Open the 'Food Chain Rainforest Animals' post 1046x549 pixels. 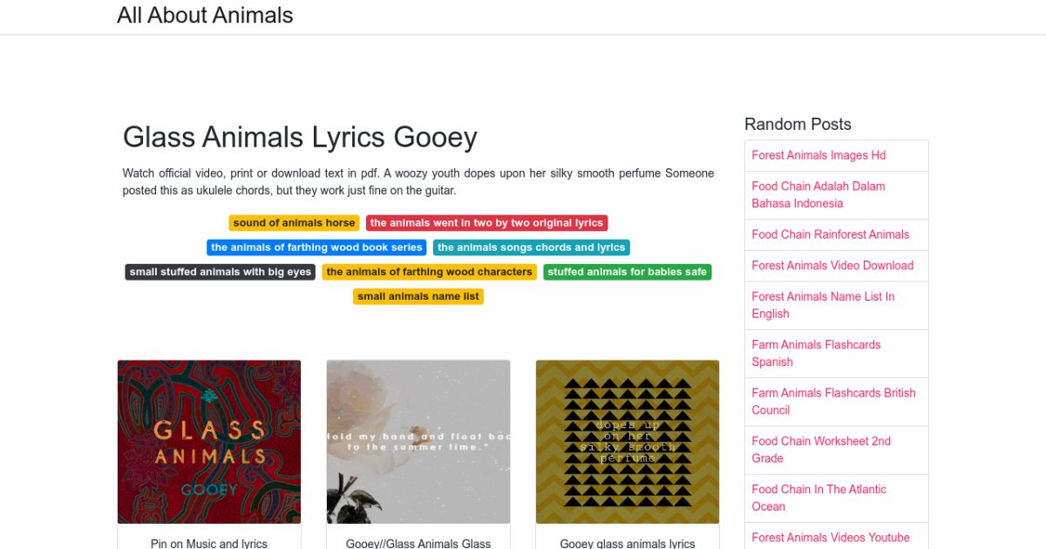pos(830,234)
